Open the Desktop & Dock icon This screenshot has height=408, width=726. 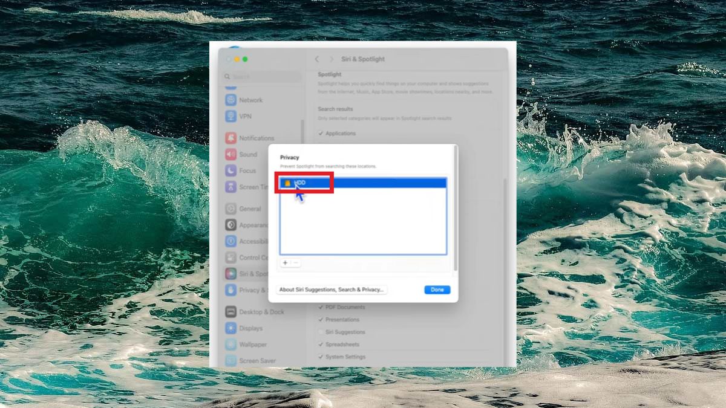point(231,312)
